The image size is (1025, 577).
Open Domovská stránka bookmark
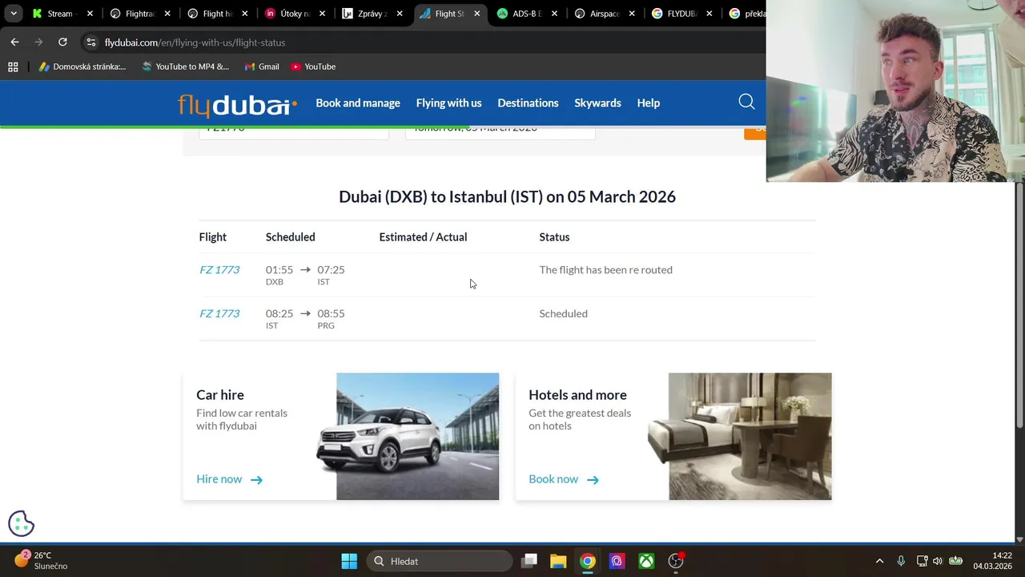82,67
